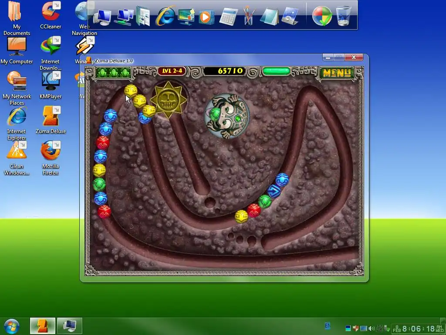Click the golden skull sun emblem
The width and height of the screenshot is (446, 335).
tap(169, 100)
